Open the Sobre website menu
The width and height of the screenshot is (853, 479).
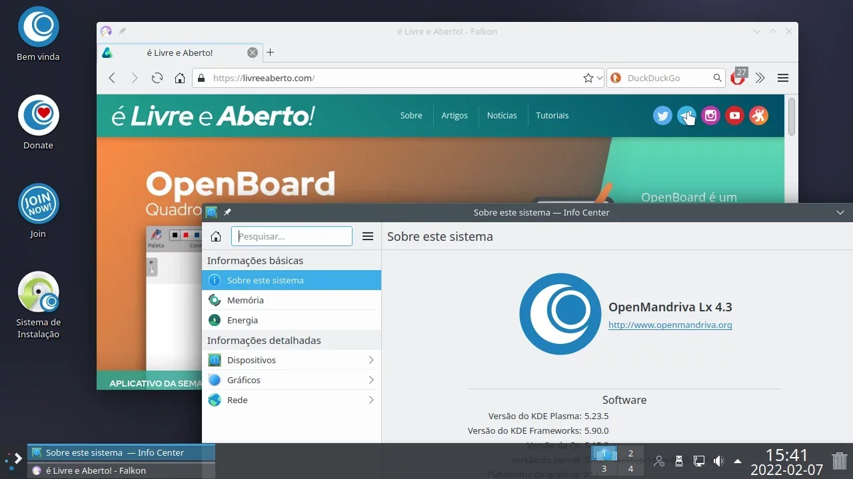411,115
